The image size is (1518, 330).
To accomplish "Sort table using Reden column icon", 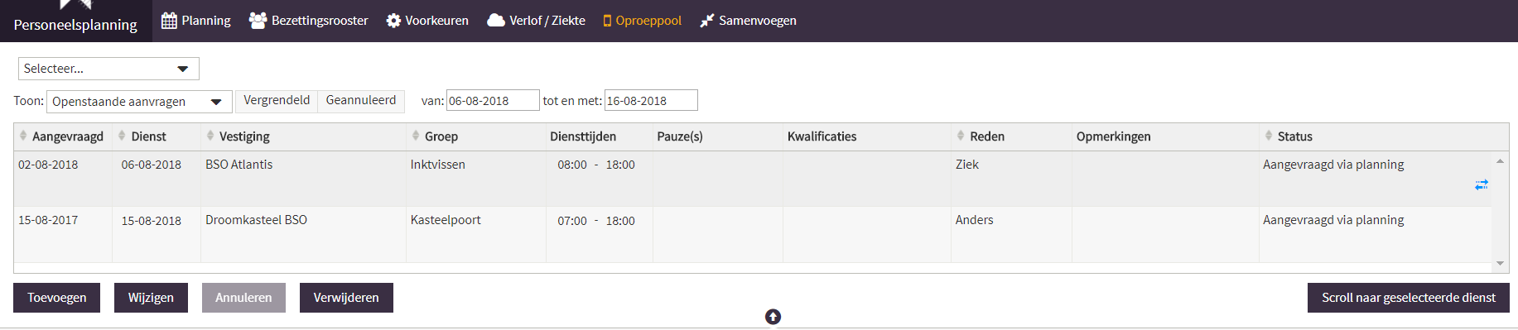I will (x=961, y=136).
